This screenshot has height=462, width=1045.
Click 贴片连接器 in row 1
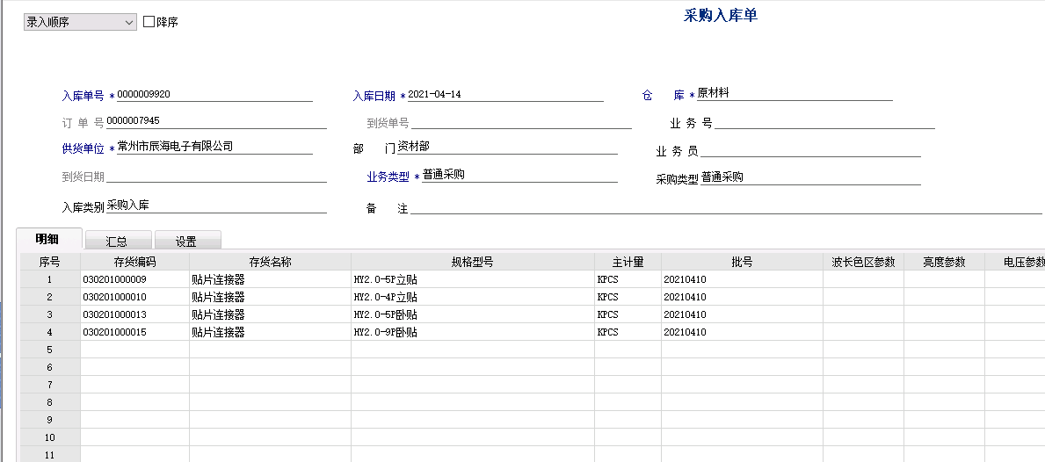pos(270,279)
